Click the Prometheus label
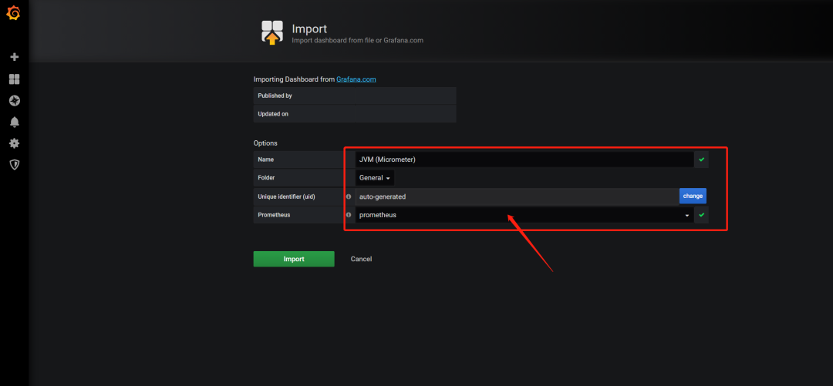The height and width of the screenshot is (386, 833). pos(274,215)
